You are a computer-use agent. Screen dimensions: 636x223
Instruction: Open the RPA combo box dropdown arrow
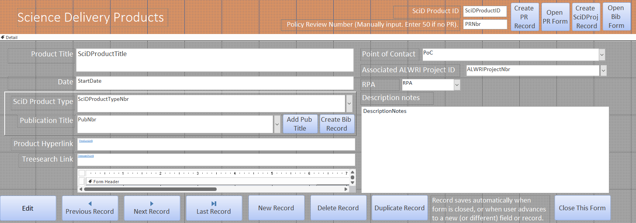tap(457, 85)
